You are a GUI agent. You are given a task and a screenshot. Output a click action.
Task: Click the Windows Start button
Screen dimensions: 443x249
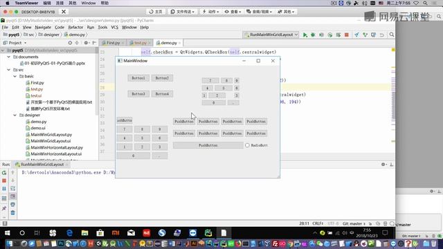(8, 233)
